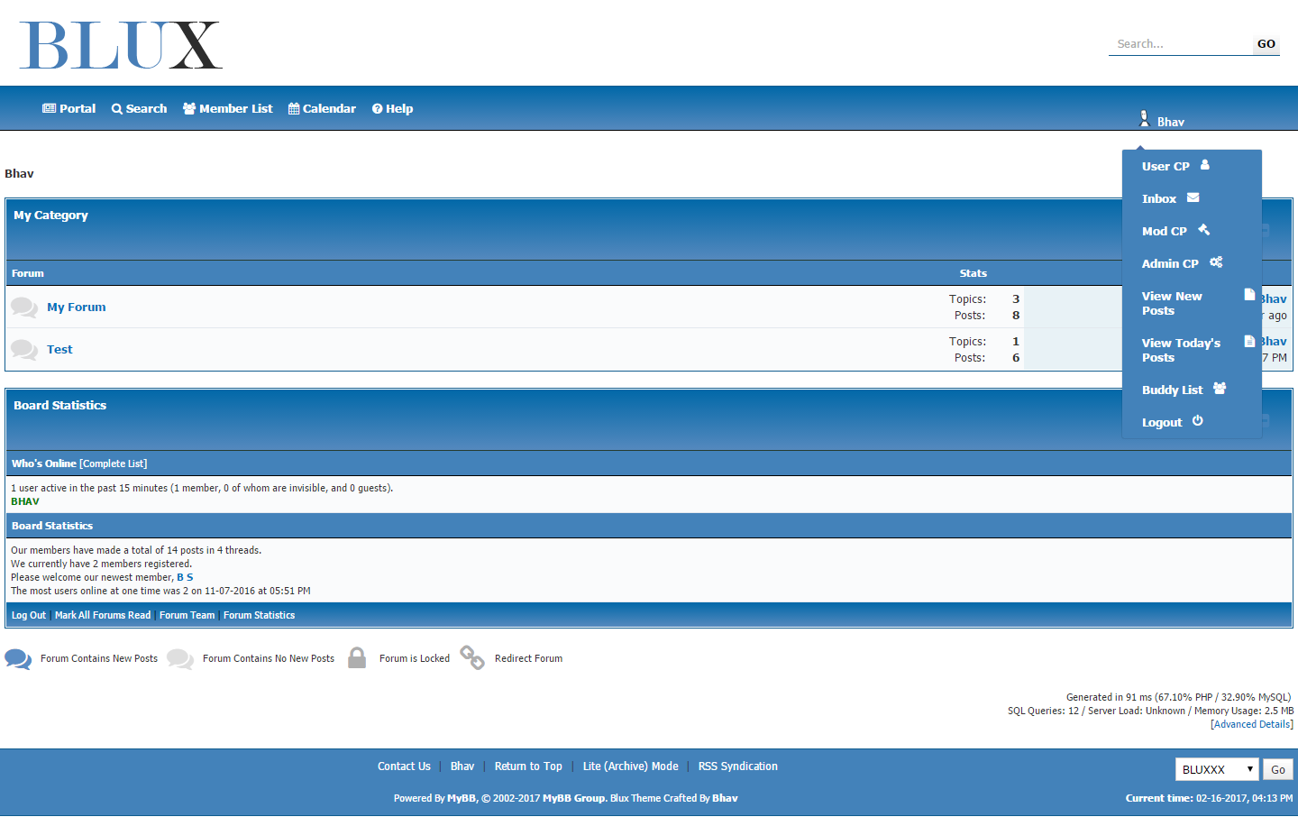This screenshot has height=817, width=1298.
Task: Choose View Today's Posts from user menu
Action: click(1181, 350)
